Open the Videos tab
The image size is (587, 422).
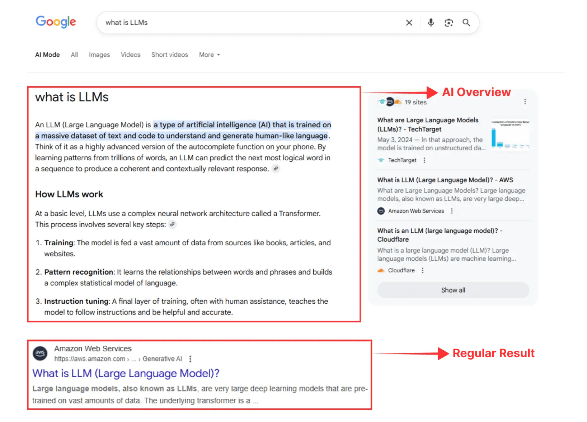pyautogui.click(x=131, y=55)
